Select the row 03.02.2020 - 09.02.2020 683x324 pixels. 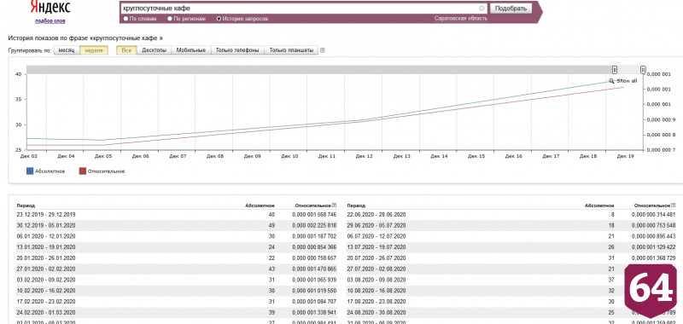click(x=177, y=280)
